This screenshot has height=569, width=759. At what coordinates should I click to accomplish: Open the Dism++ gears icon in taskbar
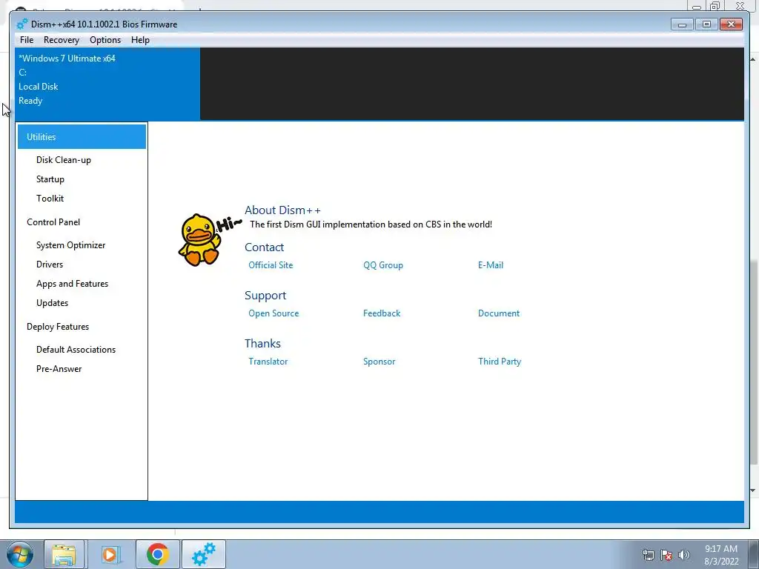pyautogui.click(x=204, y=554)
